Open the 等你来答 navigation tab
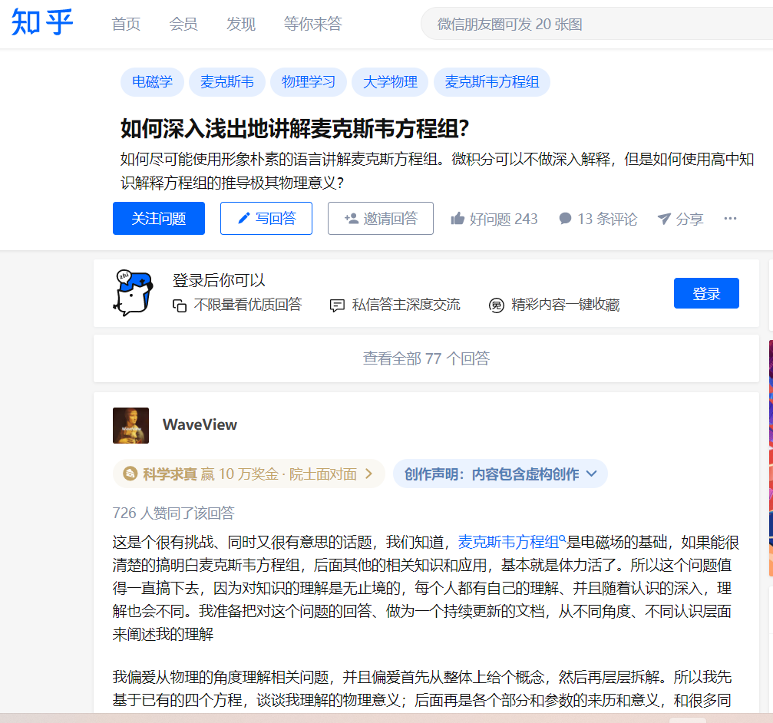 tap(313, 24)
